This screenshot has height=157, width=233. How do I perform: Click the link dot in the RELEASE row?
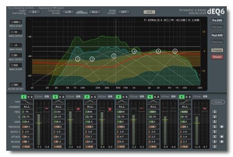tap(222, 142)
